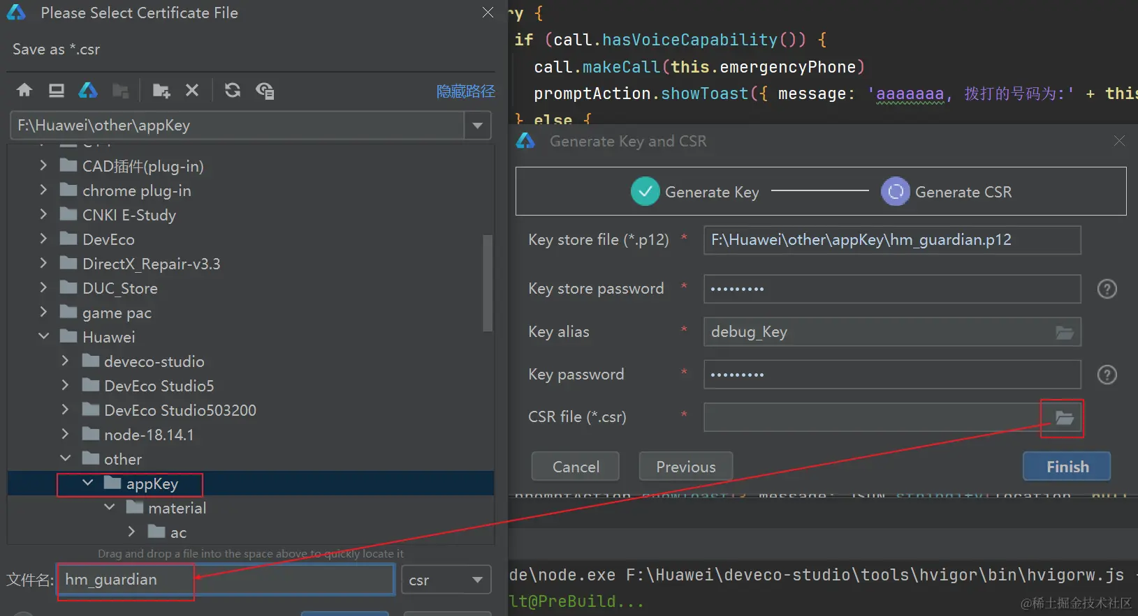Image resolution: width=1138 pixels, height=616 pixels.
Task: Go back with the Previous button
Action: point(686,467)
